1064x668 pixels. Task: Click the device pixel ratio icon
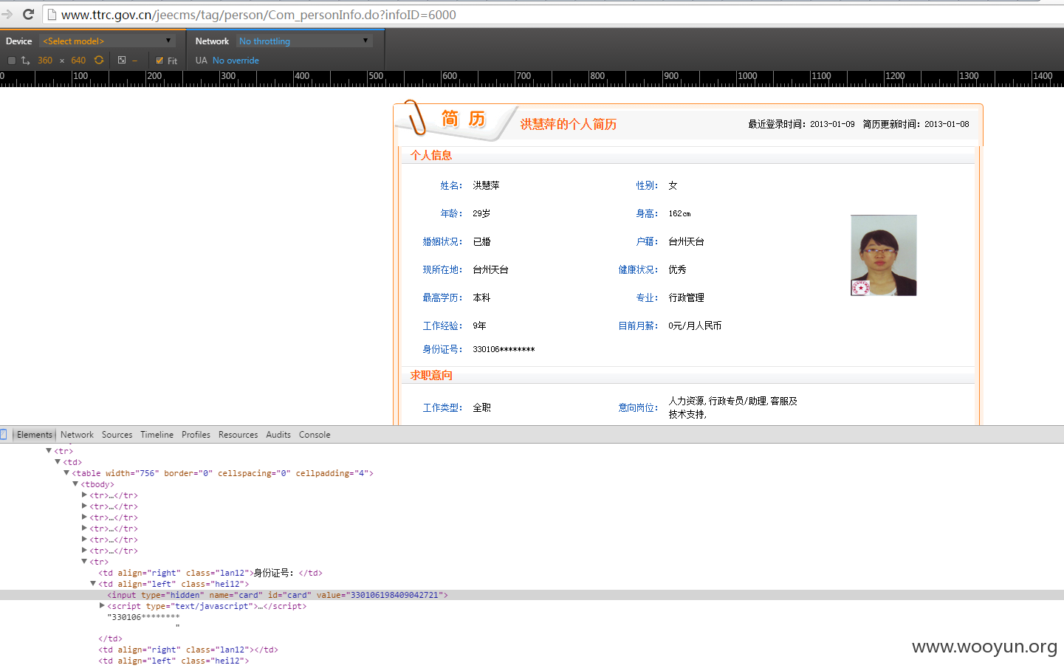pos(122,61)
